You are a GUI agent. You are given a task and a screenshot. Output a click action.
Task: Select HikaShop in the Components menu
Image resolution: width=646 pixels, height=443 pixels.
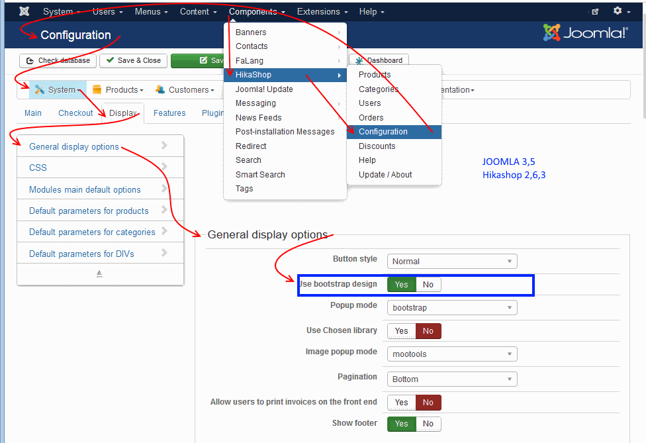tap(285, 75)
